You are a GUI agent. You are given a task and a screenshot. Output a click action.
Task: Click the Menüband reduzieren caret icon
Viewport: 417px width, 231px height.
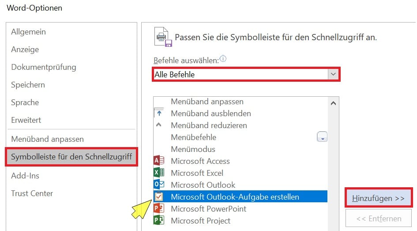click(158, 125)
